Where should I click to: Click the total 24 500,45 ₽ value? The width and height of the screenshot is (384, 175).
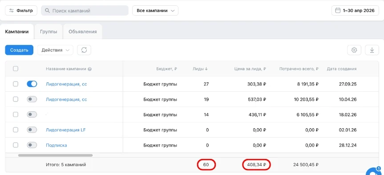pos(306,165)
